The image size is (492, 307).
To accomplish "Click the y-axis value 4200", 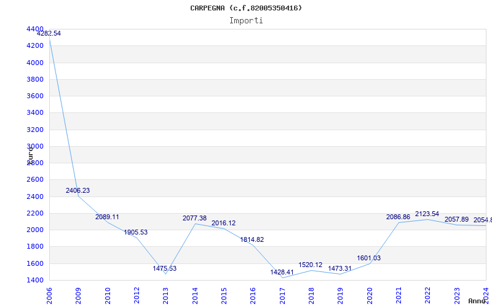I will [35, 45].
